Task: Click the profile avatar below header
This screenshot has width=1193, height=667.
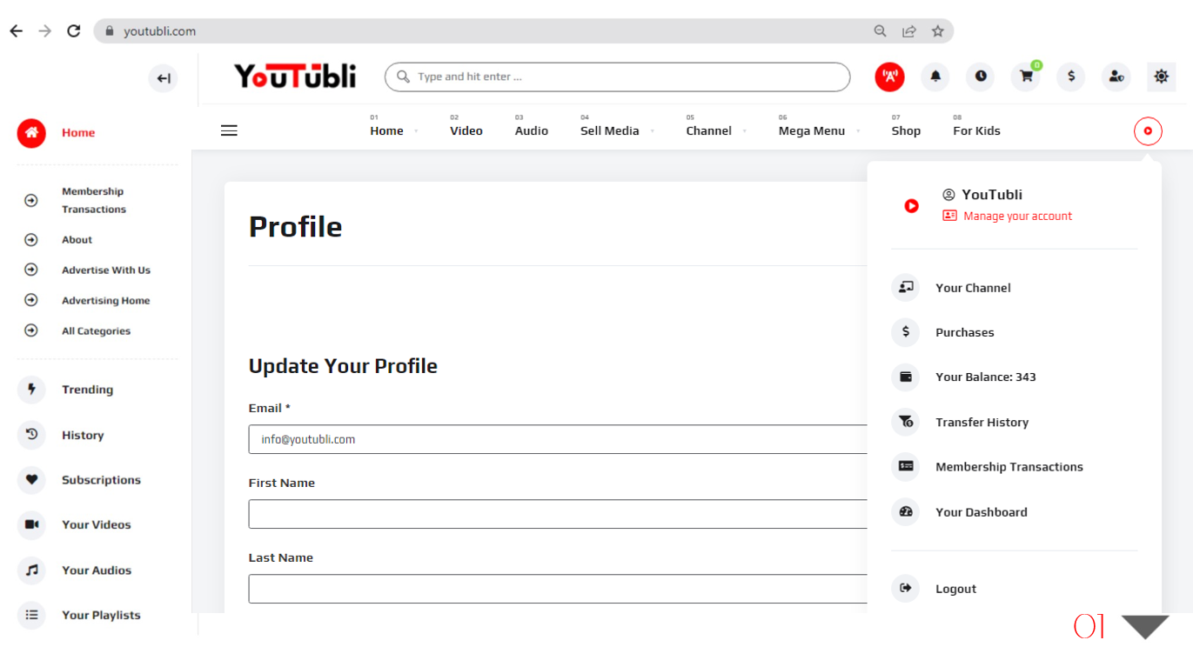Action: click(1148, 131)
